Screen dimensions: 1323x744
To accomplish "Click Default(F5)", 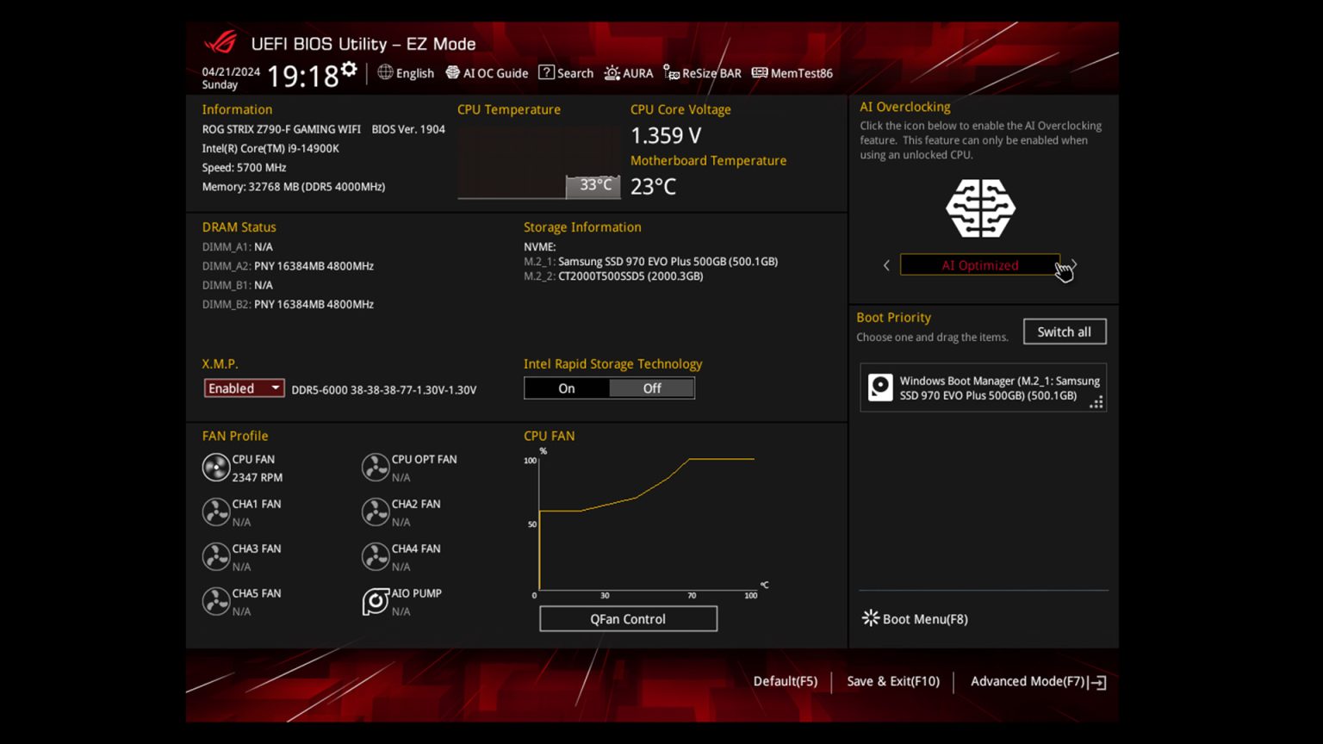I will 785,681.
